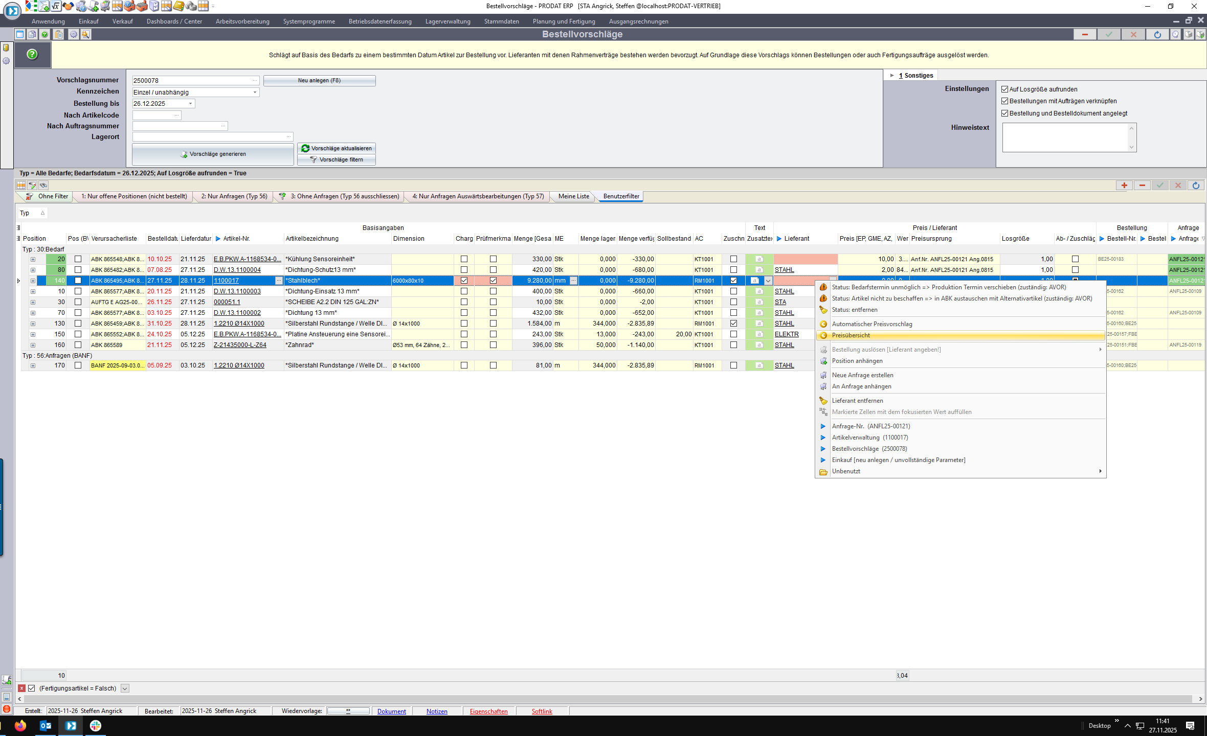1207x736 pixels.
Task: Open the Kennzeichen dropdown
Action: point(255,93)
